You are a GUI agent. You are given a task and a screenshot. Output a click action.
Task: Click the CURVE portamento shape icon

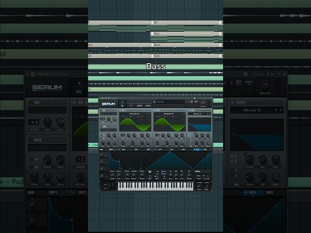(x=206, y=186)
